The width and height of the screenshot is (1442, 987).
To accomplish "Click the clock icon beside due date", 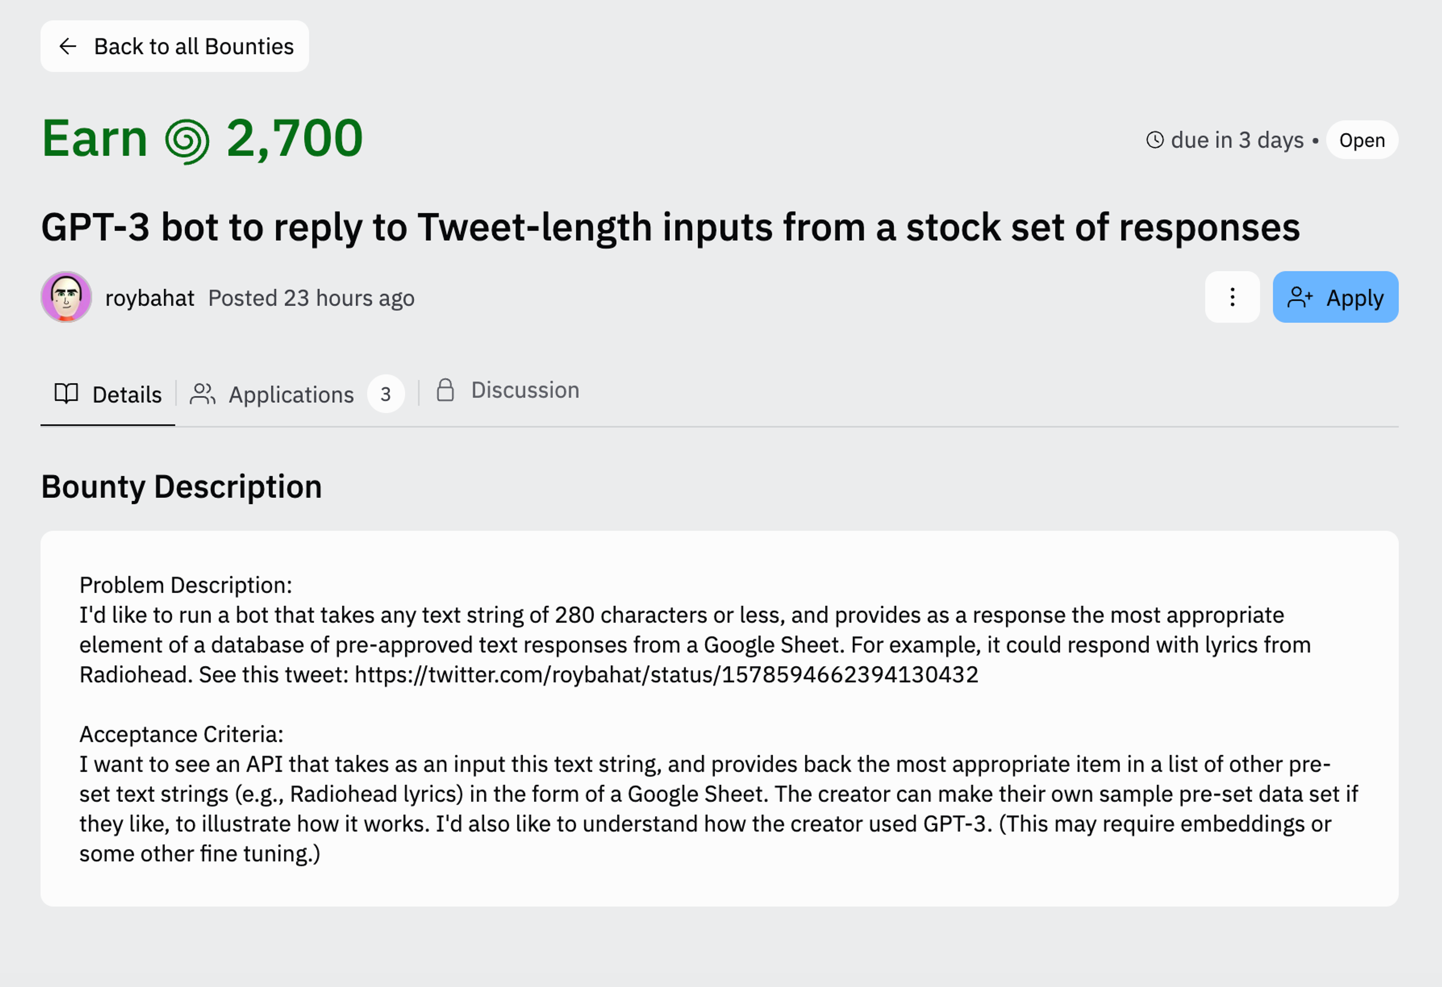I will 1155,140.
